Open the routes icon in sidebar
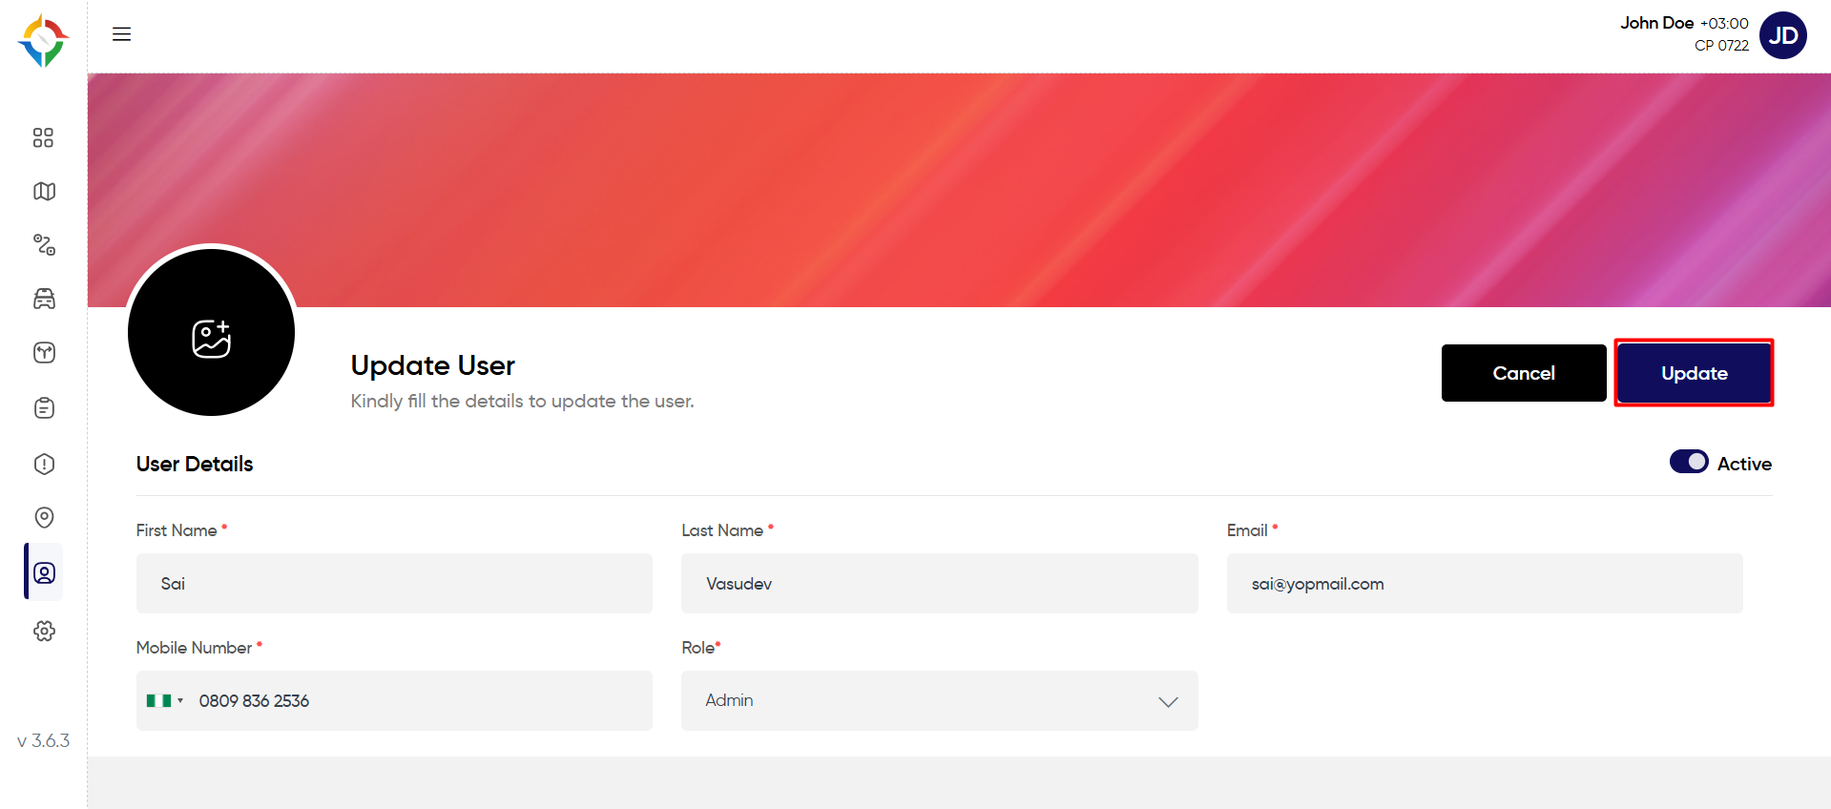Viewport: 1831px width, 809px height. click(x=44, y=245)
